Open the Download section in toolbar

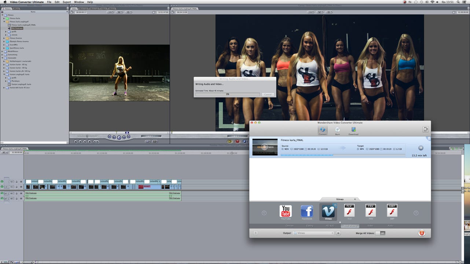pyautogui.click(x=353, y=131)
